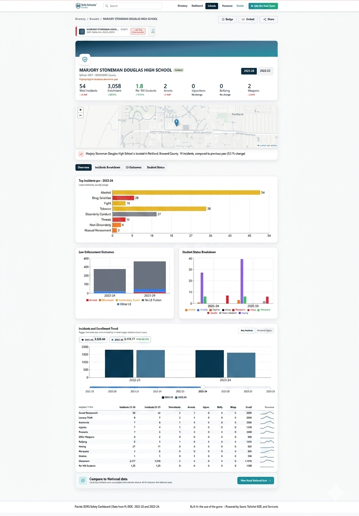Click the Alcohol bar showing 54
The width and height of the screenshot is (359, 516).
coord(186,192)
